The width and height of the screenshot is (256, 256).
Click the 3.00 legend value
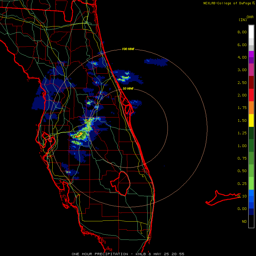pos(242,70)
